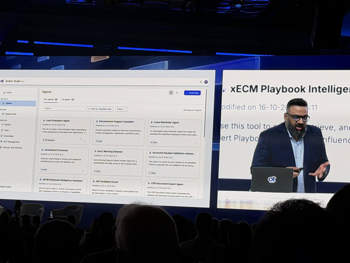Click the Models icon in sidebar
This screenshot has height=263, width=350.
(2, 124)
